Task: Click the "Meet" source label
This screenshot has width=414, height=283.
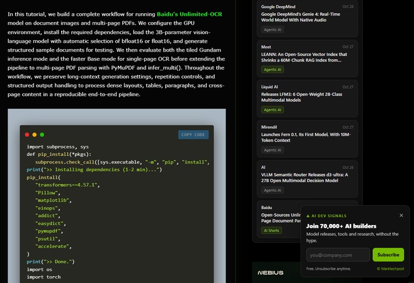Action: point(266,47)
